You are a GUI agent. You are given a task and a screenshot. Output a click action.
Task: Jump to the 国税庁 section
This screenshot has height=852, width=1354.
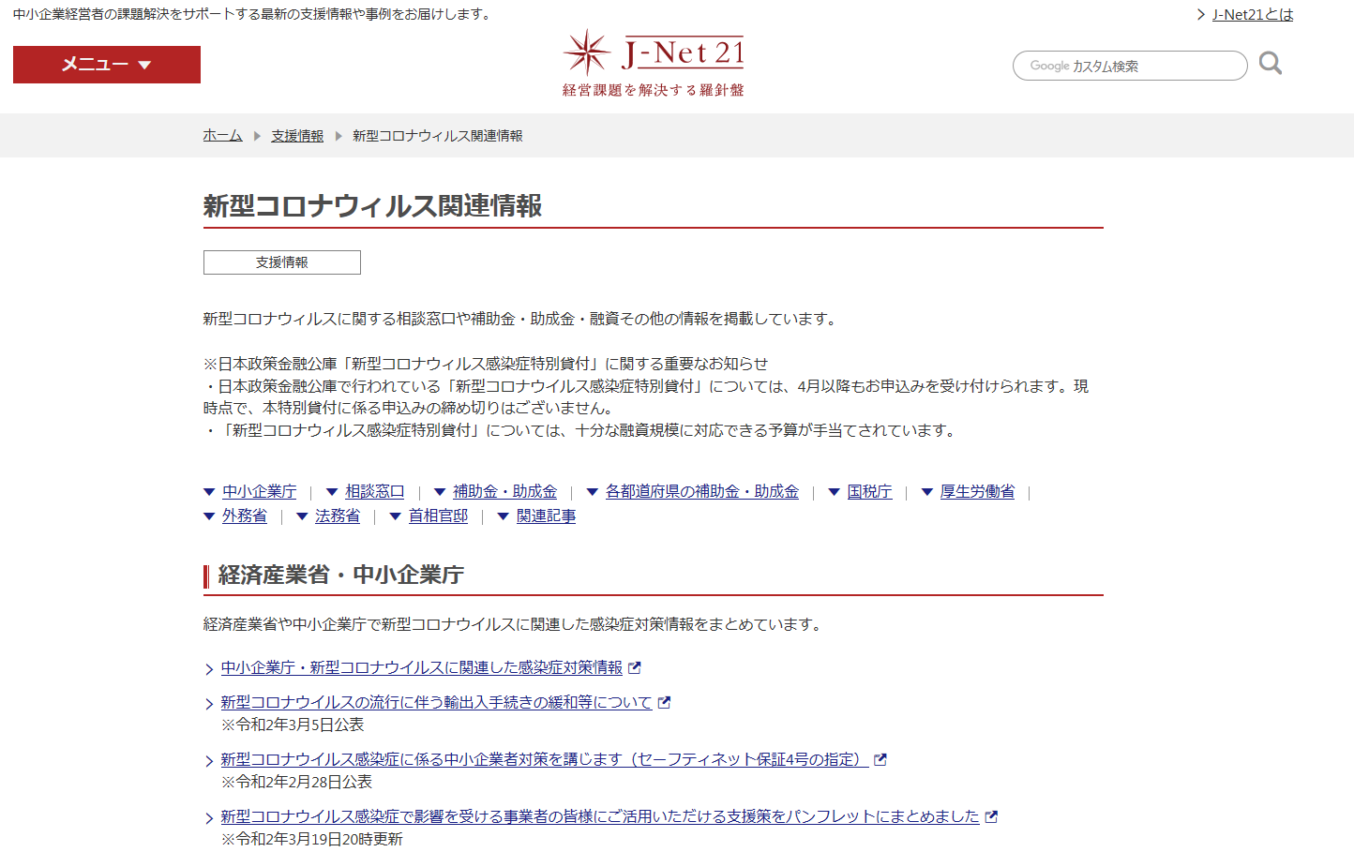click(x=869, y=491)
